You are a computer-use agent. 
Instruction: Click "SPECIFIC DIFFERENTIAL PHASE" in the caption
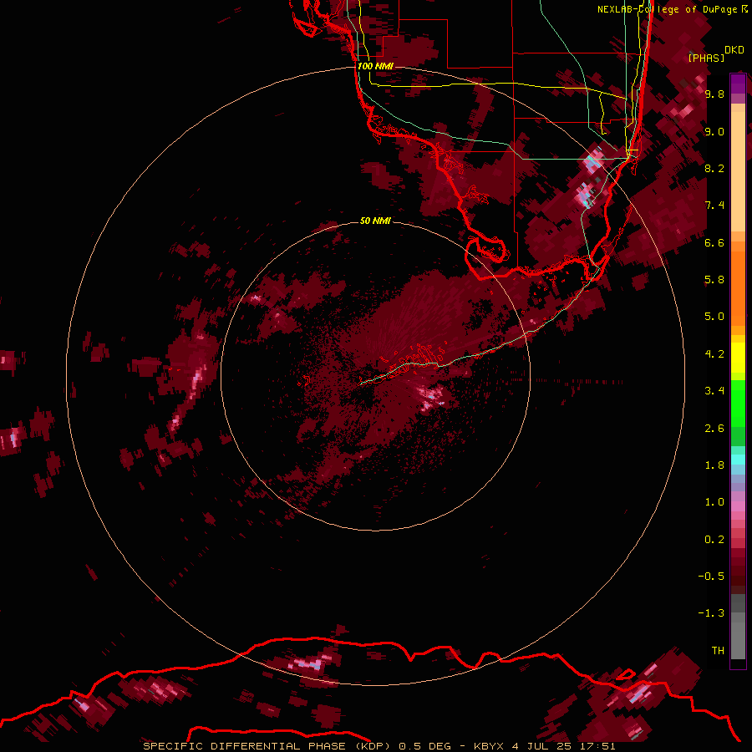point(245,746)
